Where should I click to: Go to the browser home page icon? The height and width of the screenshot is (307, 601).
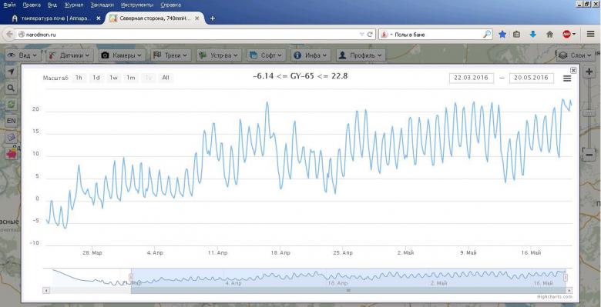(549, 35)
